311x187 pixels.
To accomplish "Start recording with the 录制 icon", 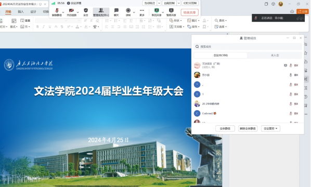I will coord(128,12).
